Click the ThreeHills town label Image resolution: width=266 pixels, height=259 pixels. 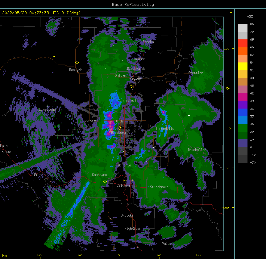pos(165,129)
